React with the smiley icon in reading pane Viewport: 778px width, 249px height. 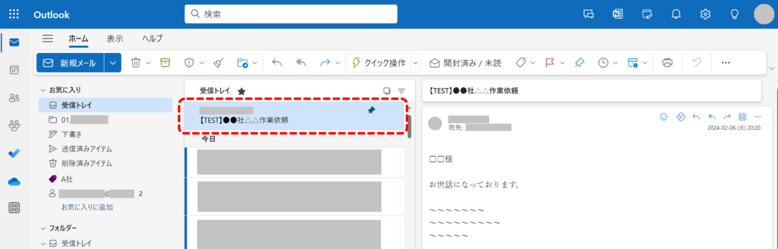click(x=664, y=117)
